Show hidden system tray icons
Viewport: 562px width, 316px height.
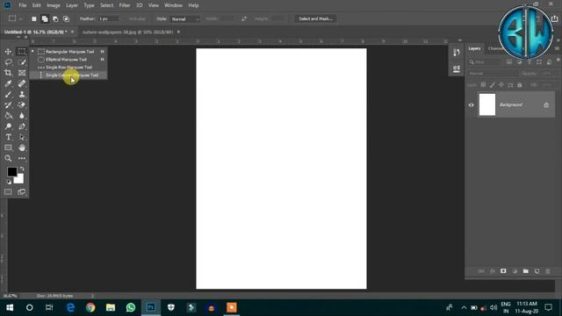tap(464, 307)
